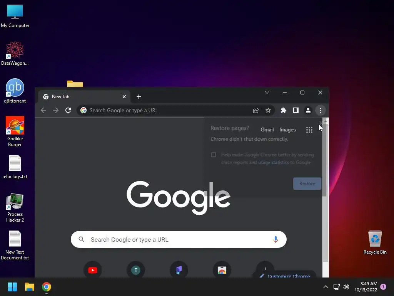394x296 pixels.
Task: Go back using Chrome's back arrow
Action: coord(43,110)
